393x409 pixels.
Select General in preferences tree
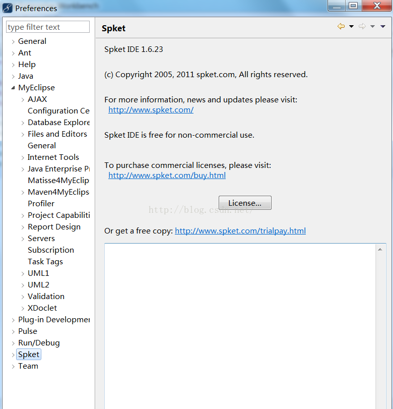(32, 41)
